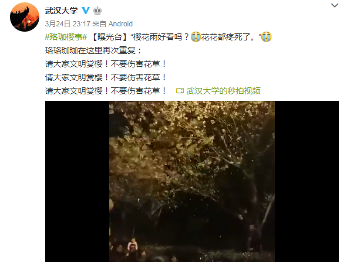This screenshot has height=262, width=350.
Task: Click the 3月24日 23:17 timestamp
Action: coord(68,24)
